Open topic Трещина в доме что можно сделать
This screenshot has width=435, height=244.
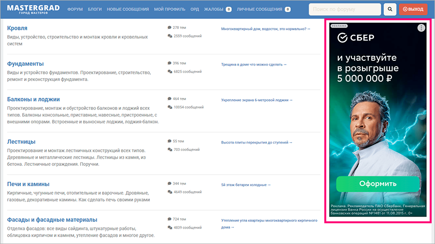pos(253,65)
